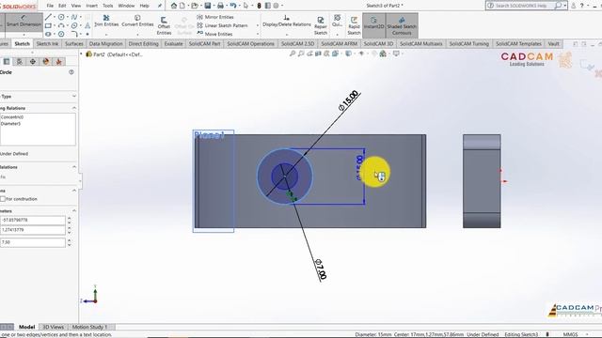Screen dimensions: 602x338
Task: Click the Search SOLIDWORKS Help field
Action: 522,6
